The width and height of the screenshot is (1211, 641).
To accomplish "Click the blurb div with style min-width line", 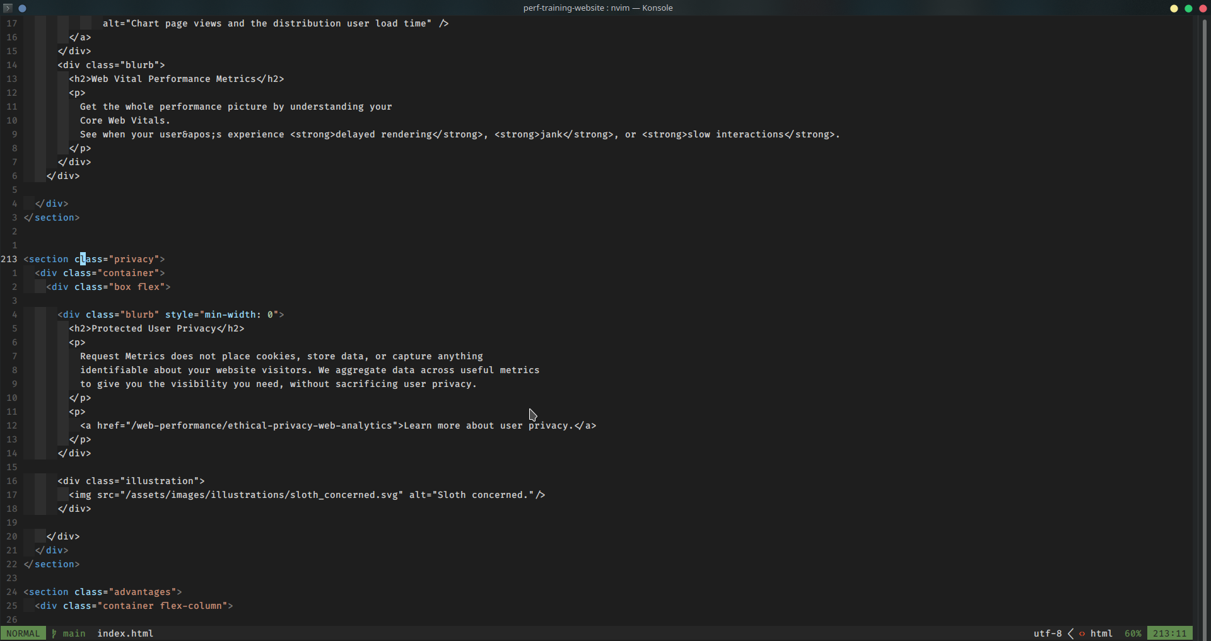I will click(x=171, y=315).
